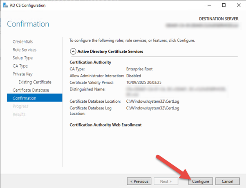
Task: Click the Distinguished Name: label
Action: point(87,89)
